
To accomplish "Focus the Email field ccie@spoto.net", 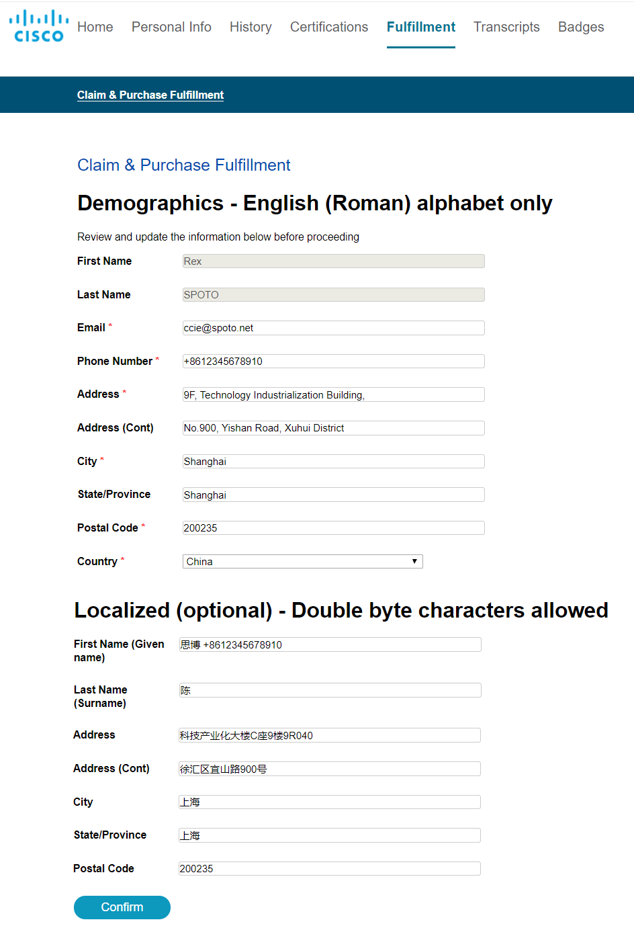I will tap(334, 328).
